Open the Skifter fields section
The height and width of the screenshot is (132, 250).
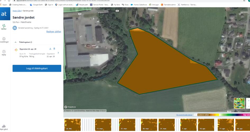point(4,27)
